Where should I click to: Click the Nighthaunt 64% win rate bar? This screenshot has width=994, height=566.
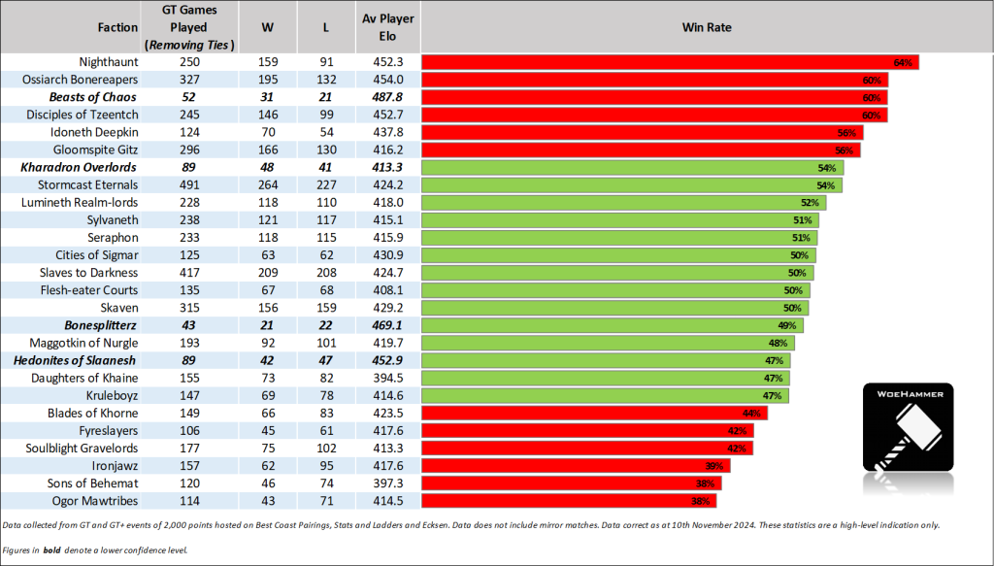[x=670, y=62]
